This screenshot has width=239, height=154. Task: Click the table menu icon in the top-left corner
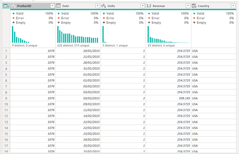click(5, 6)
